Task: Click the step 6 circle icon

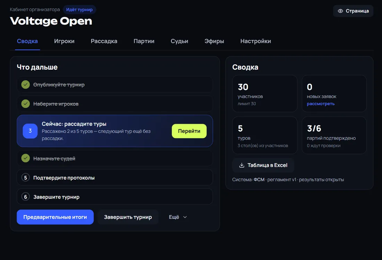Action: 26,197
